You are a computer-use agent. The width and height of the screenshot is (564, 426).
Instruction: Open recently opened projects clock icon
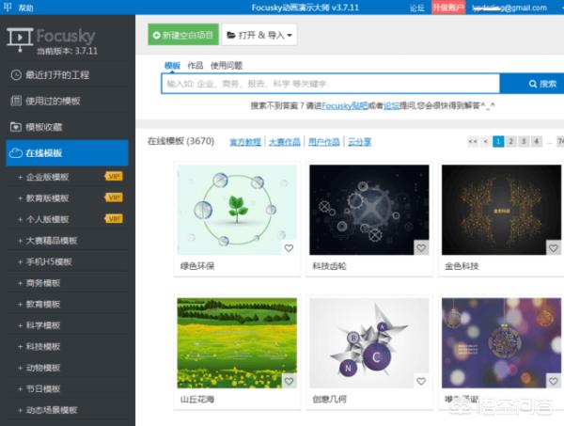[16, 75]
